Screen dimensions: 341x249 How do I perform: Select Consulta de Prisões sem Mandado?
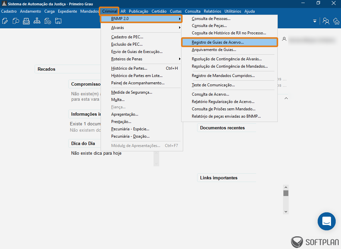click(x=229, y=109)
